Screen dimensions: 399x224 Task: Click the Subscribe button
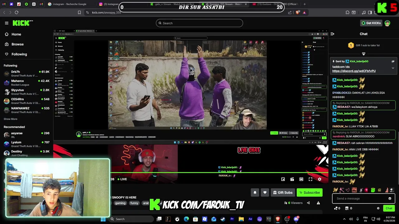(310, 193)
